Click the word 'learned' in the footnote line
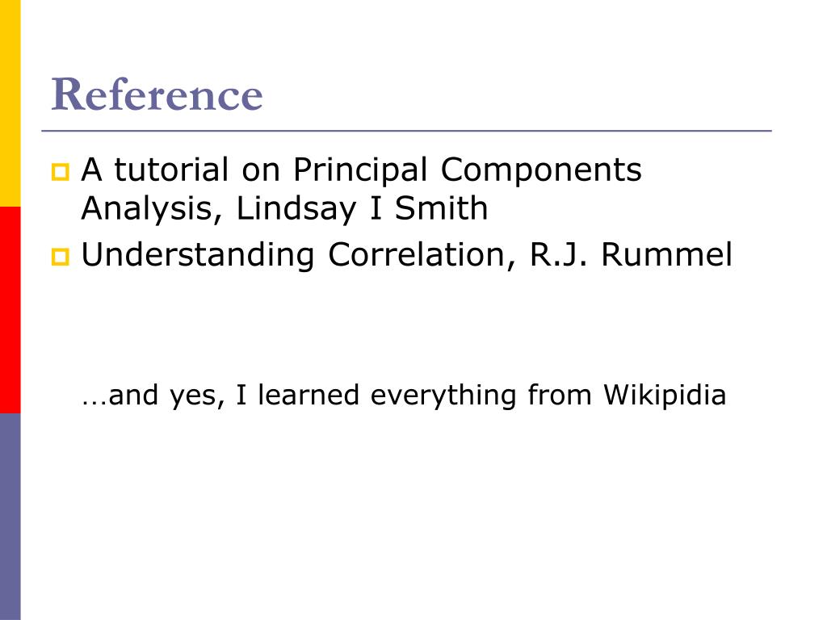The width and height of the screenshot is (827, 620). (x=308, y=395)
